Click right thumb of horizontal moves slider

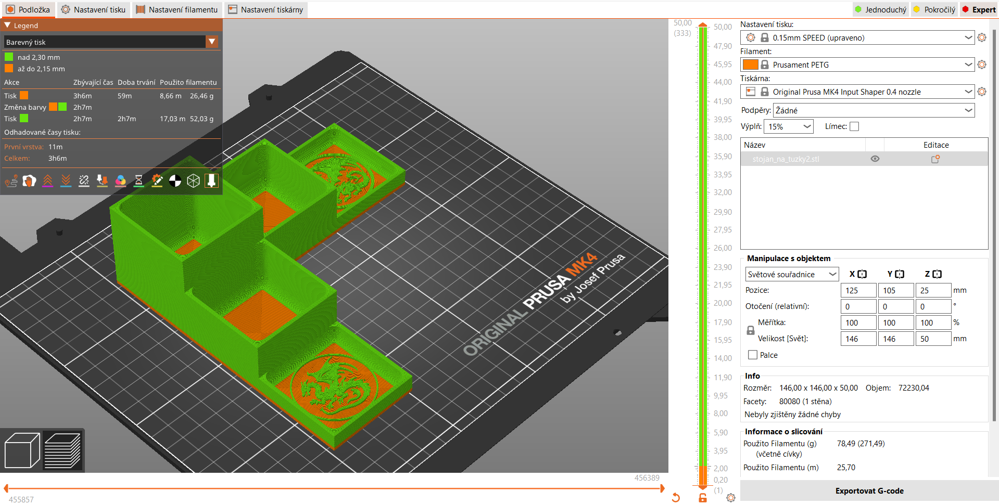662,488
